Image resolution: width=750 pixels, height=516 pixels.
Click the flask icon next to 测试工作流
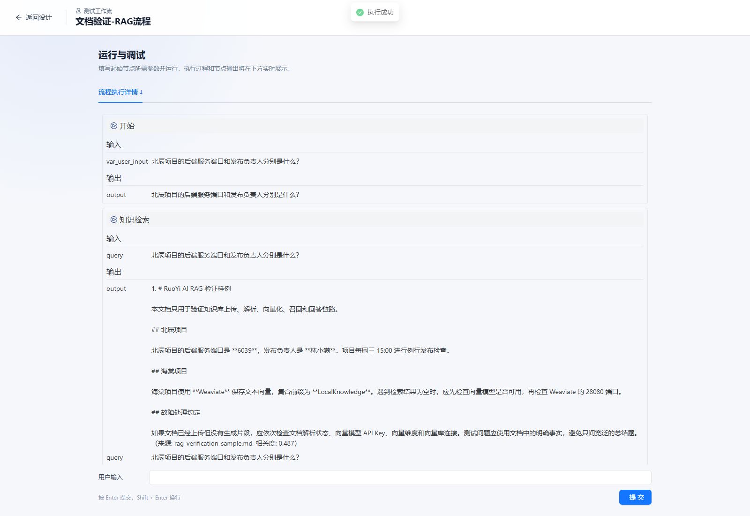(78, 11)
